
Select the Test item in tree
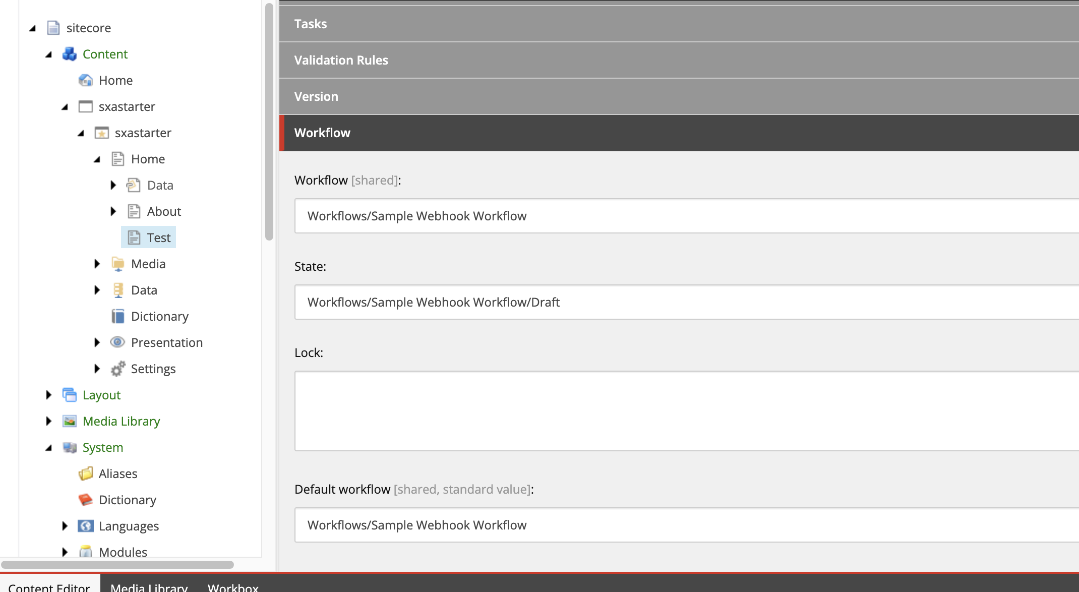click(x=159, y=238)
